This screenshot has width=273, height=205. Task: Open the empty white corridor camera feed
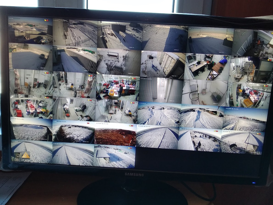[160, 90]
